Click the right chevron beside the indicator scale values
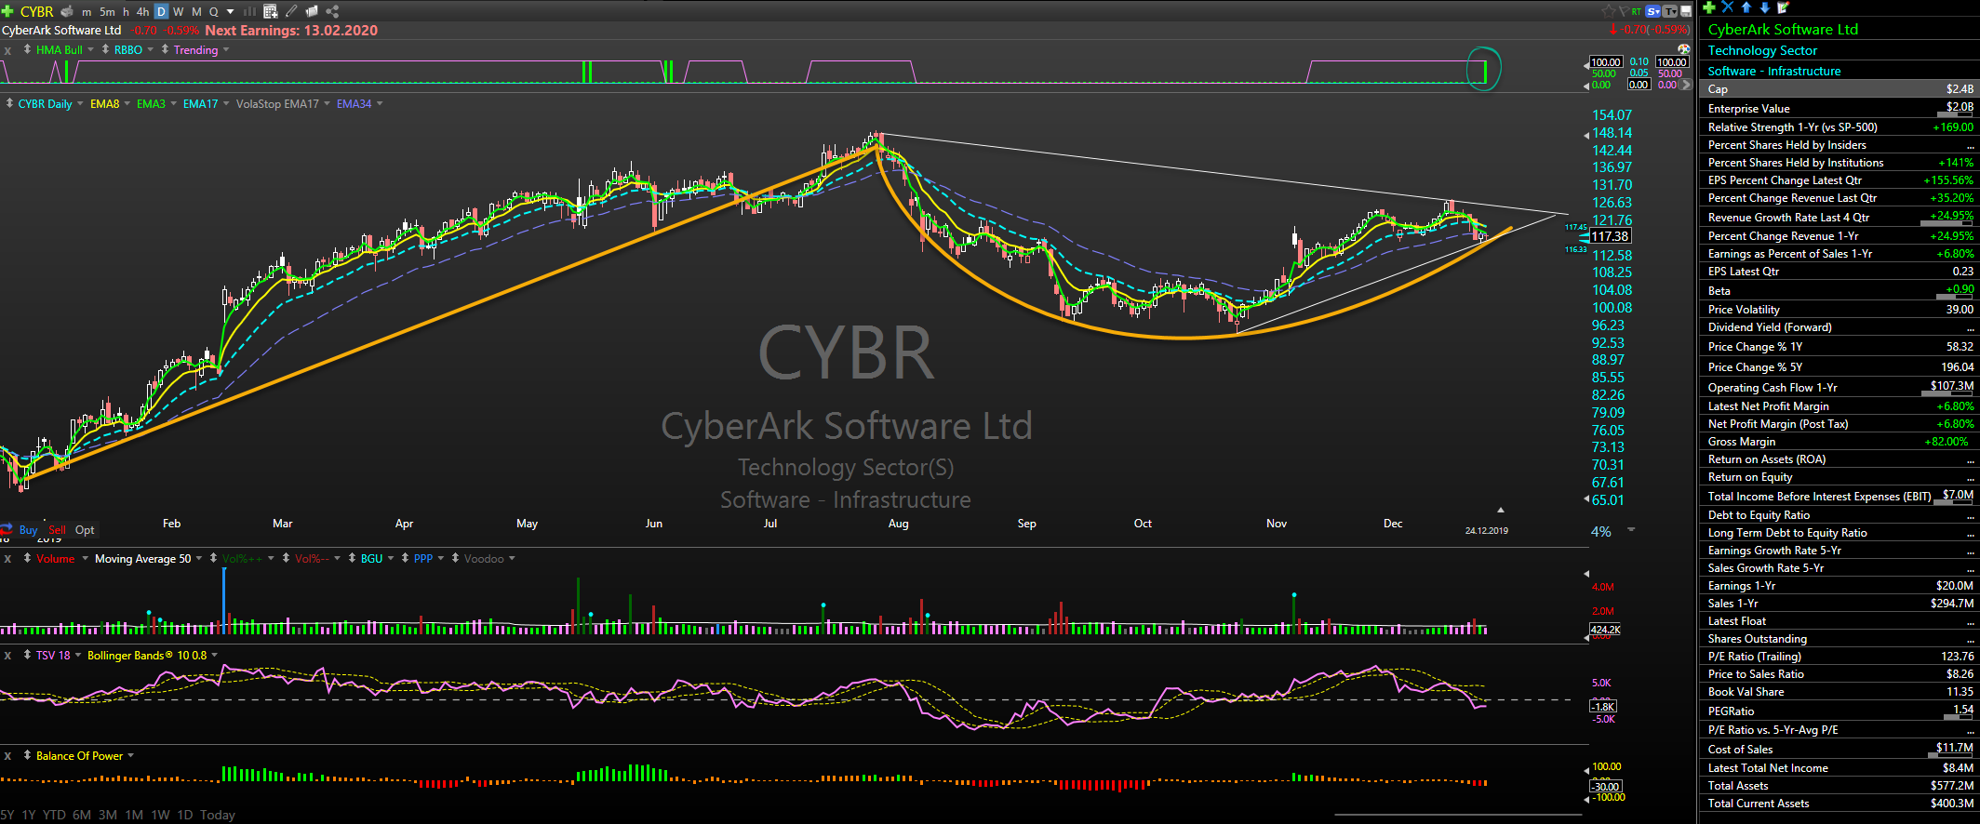Image resolution: width=1980 pixels, height=824 pixels. [x=1686, y=85]
